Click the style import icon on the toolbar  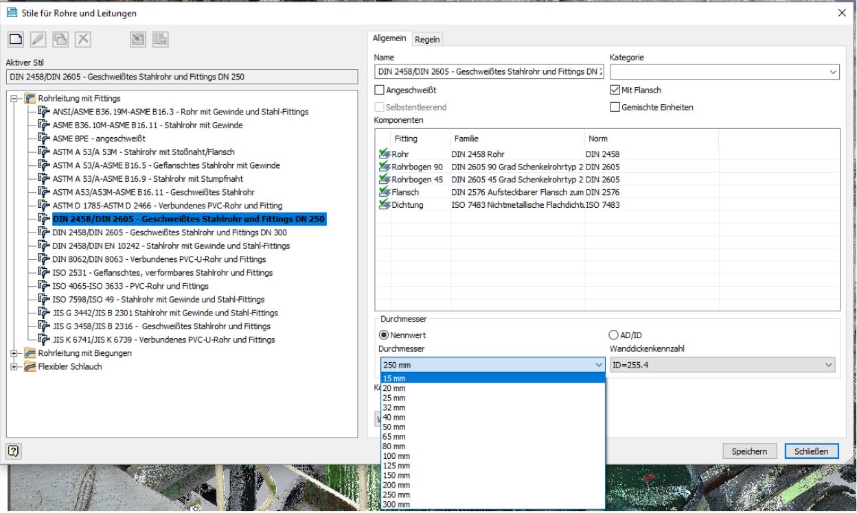(137, 40)
